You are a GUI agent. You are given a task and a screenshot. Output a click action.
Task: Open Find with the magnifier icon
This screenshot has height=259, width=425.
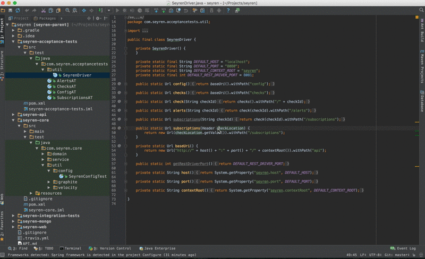pos(67,10)
